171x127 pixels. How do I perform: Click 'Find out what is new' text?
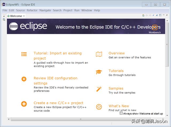tap(122, 110)
